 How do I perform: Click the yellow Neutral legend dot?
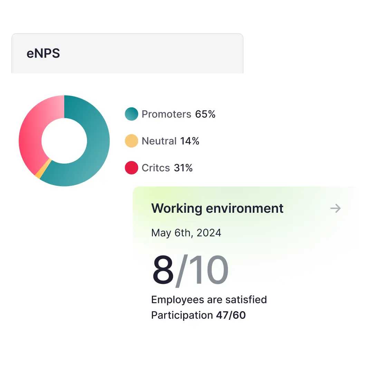(131, 141)
